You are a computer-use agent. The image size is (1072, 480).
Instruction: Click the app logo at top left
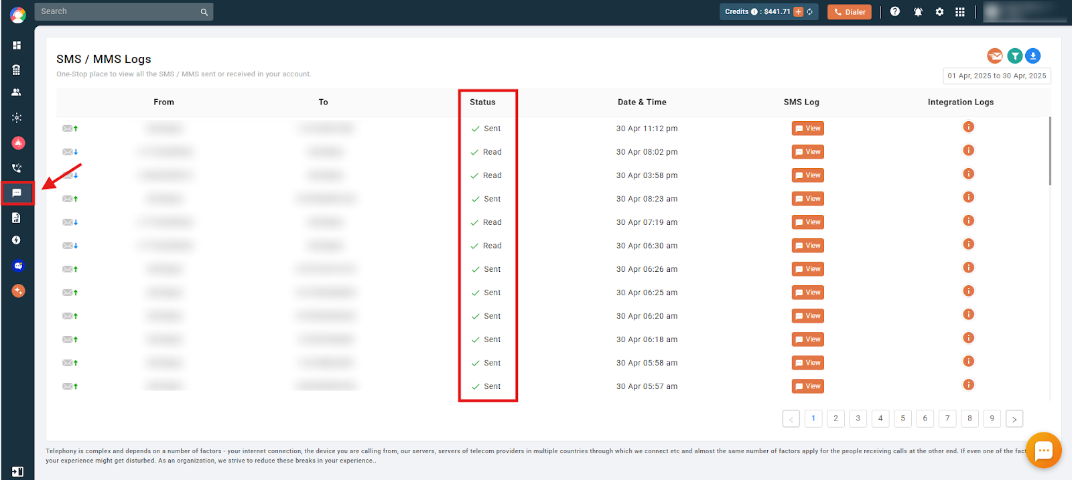(18, 14)
